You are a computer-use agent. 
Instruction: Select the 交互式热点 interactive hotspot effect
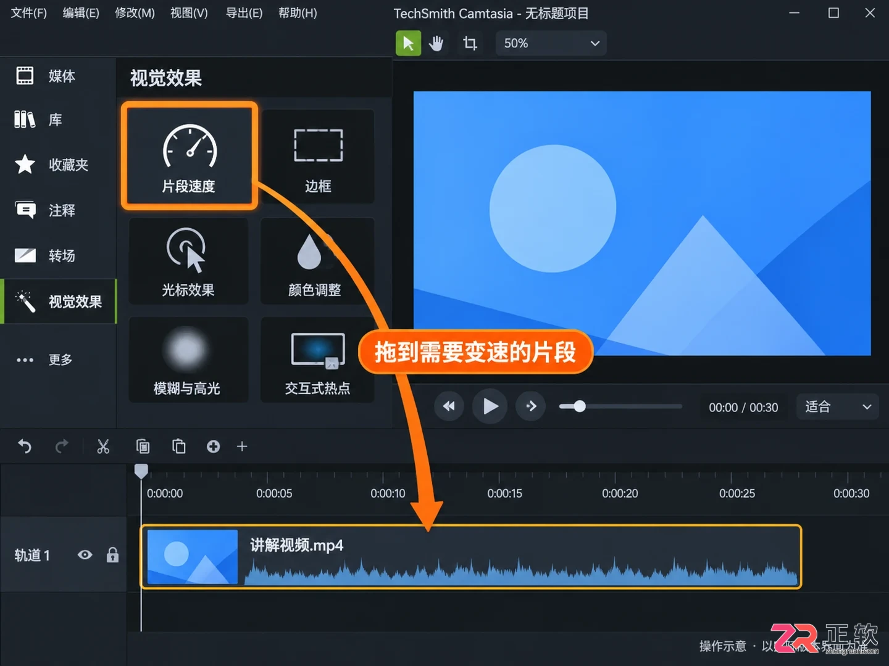(317, 360)
